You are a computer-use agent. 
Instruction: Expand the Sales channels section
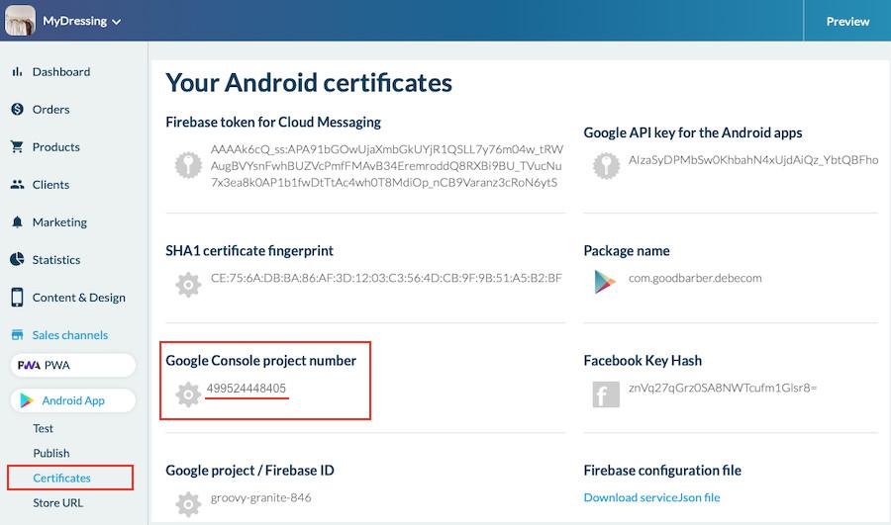pos(69,335)
